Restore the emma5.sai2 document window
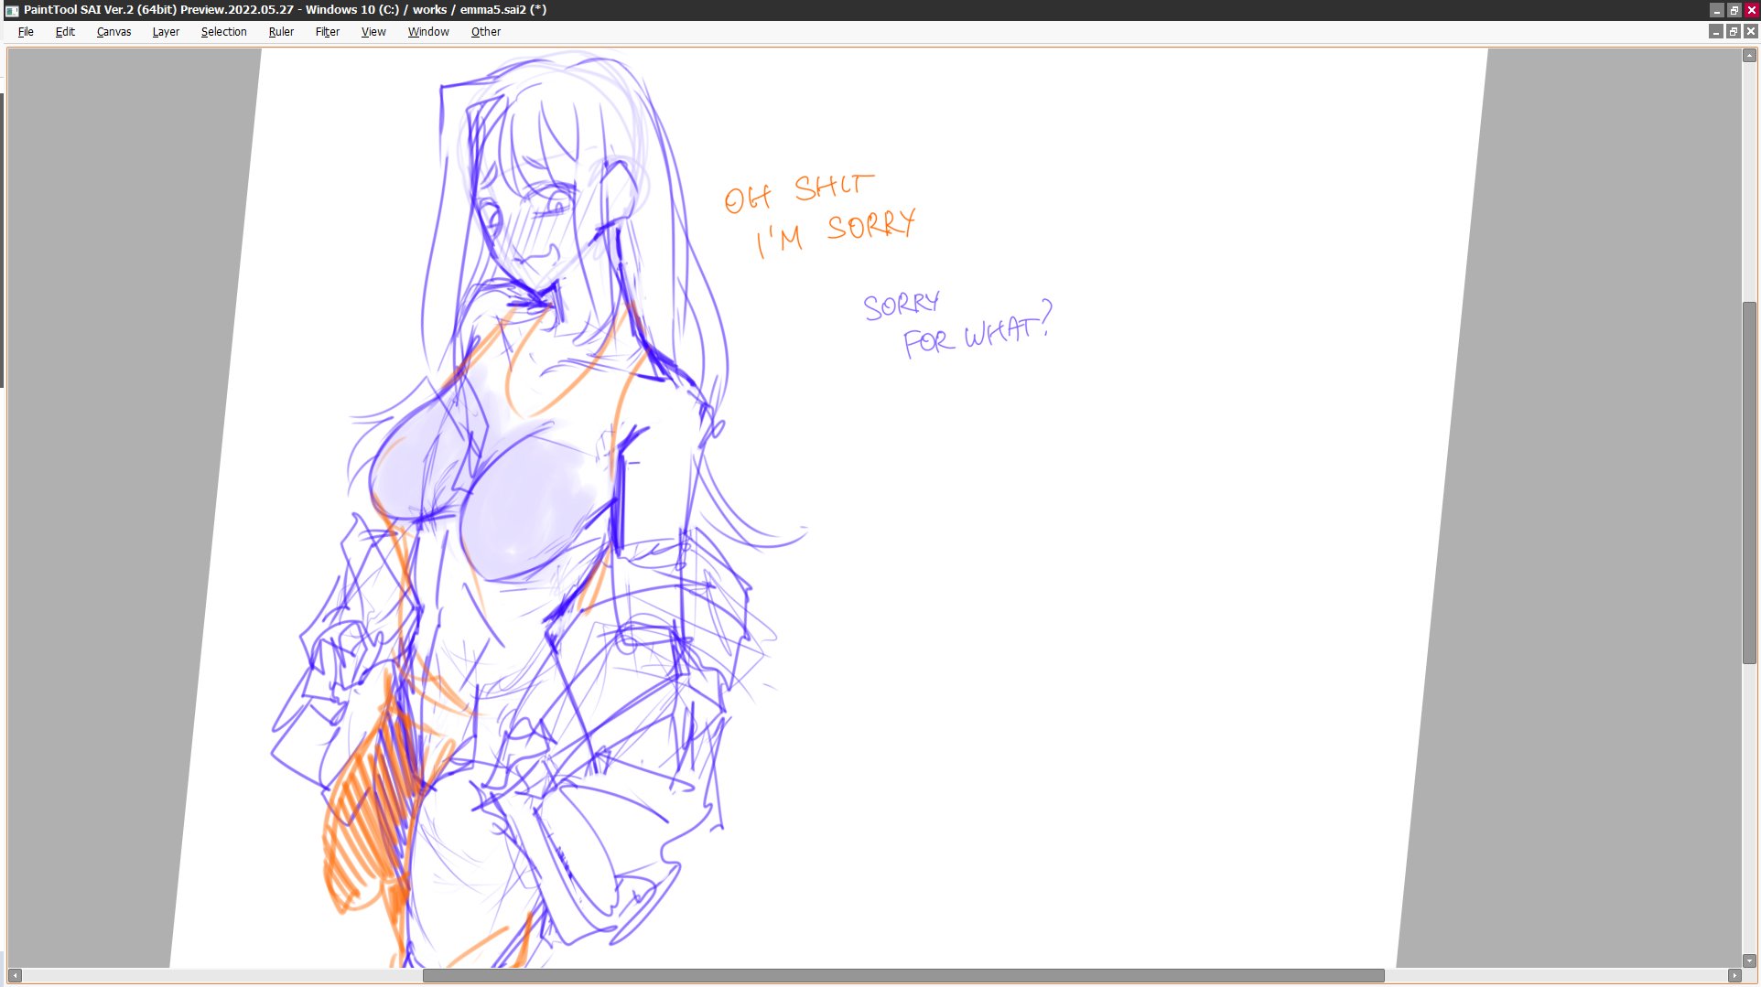This screenshot has height=987, width=1761. click(1734, 31)
